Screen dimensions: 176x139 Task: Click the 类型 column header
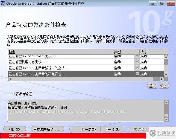tap(124, 52)
